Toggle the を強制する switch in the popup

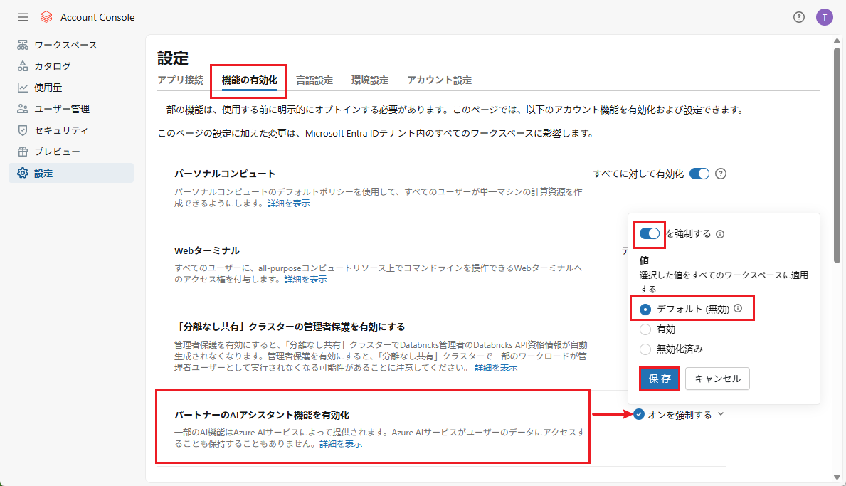click(x=650, y=233)
